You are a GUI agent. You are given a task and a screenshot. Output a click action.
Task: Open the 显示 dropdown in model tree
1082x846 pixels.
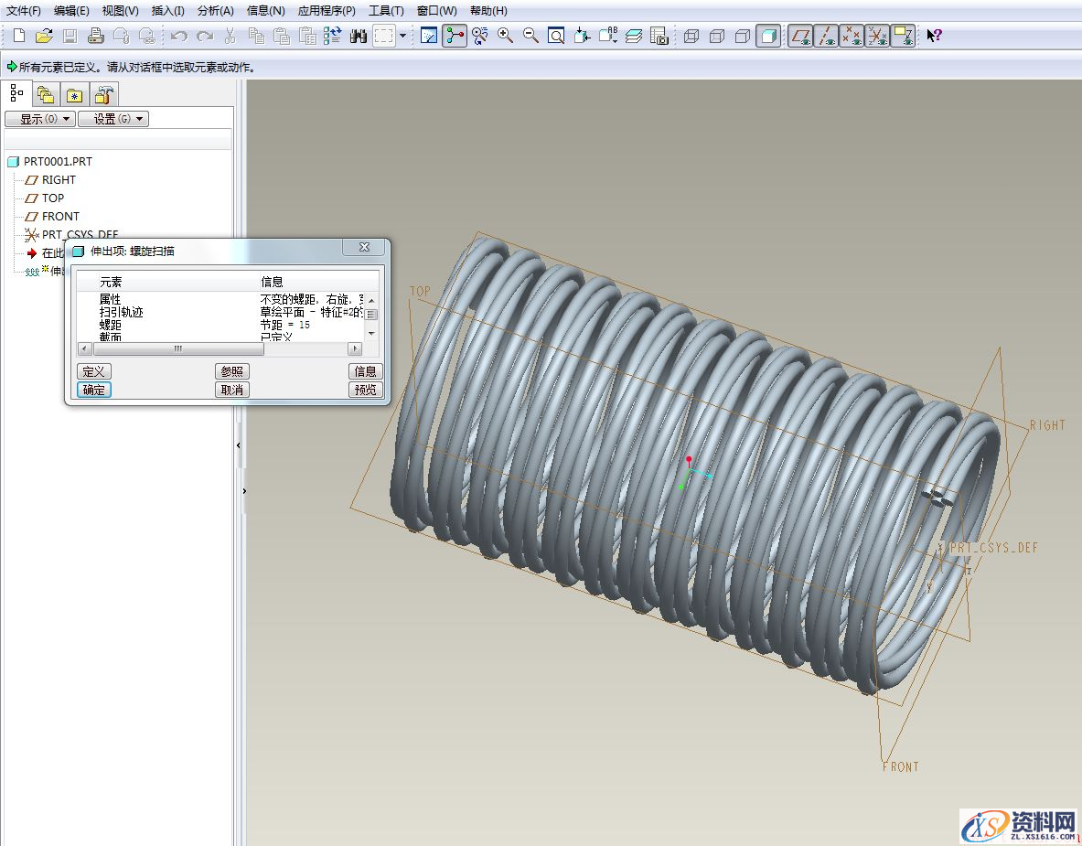[39, 119]
